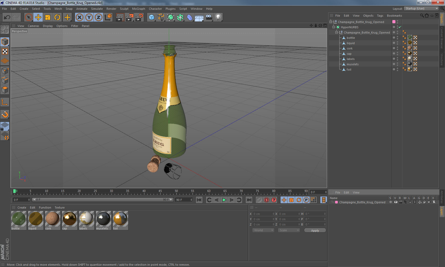Open Edit Render Settings icon
445x267 pixels.
point(139,17)
